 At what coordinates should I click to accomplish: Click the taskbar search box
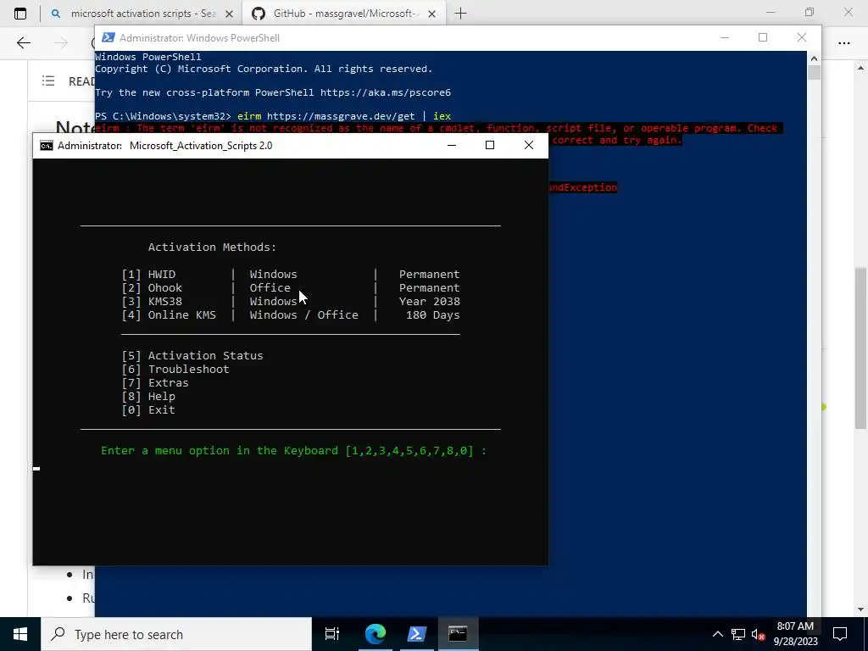pos(176,634)
